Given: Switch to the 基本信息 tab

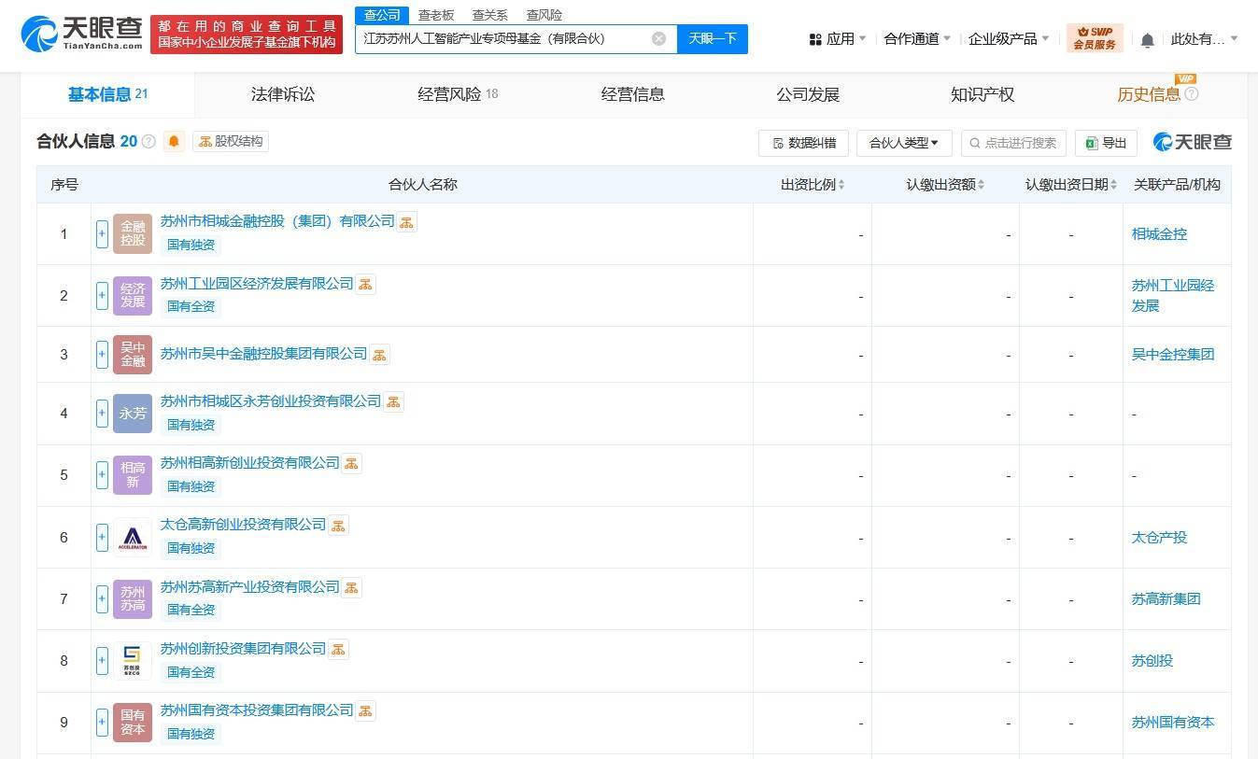Looking at the screenshot, I should pos(107,94).
